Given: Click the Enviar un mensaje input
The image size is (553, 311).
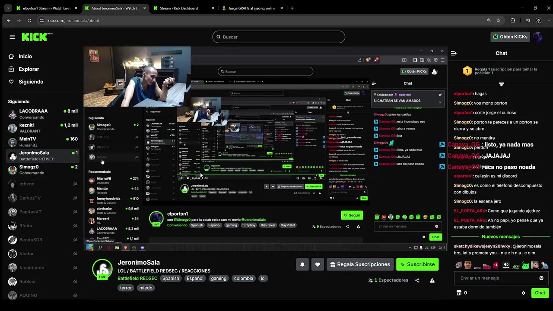Looking at the screenshot, I should (x=501, y=278).
